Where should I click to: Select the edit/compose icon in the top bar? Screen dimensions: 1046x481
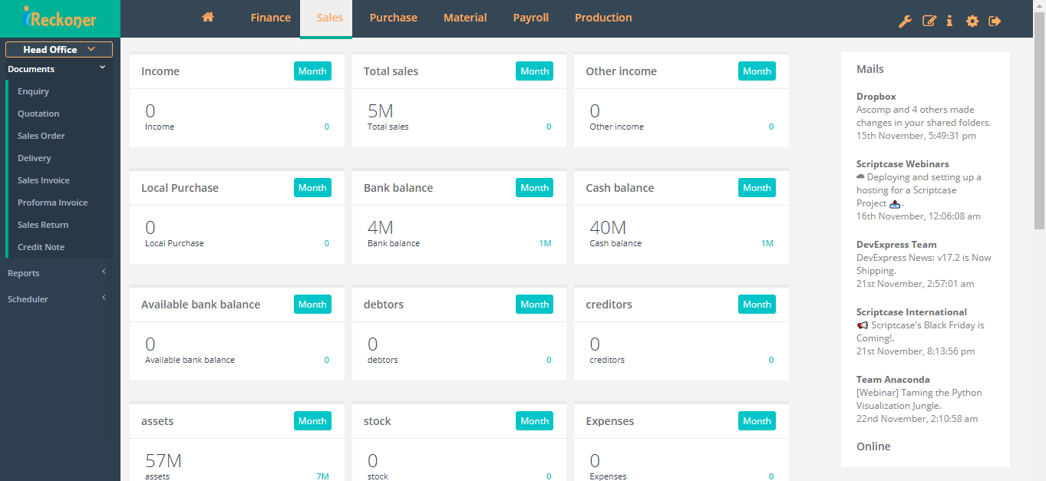pyautogui.click(x=929, y=21)
